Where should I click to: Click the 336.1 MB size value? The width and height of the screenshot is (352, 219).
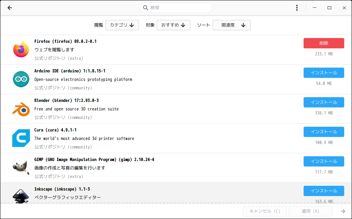coord(324,113)
